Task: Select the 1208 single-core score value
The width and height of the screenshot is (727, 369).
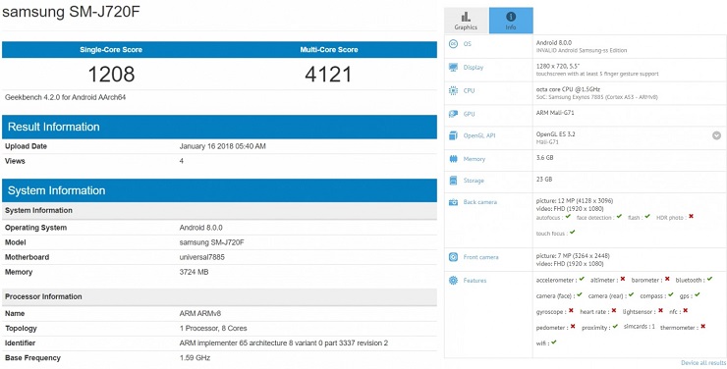Action: point(111,74)
